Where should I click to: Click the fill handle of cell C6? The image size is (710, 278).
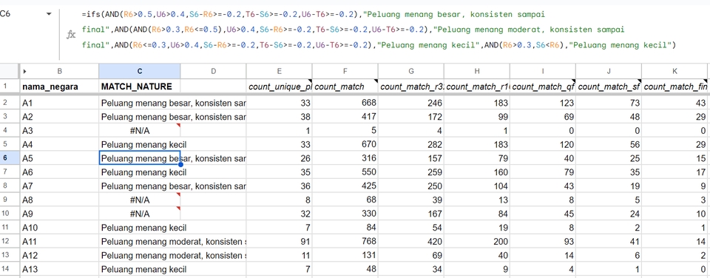point(180,165)
